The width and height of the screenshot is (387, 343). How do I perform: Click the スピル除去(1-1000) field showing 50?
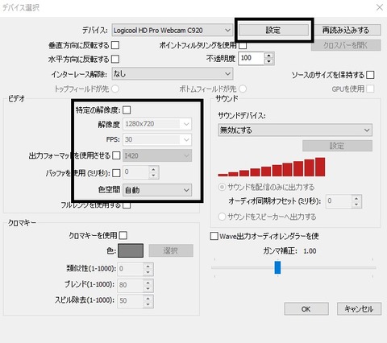tap(131, 301)
